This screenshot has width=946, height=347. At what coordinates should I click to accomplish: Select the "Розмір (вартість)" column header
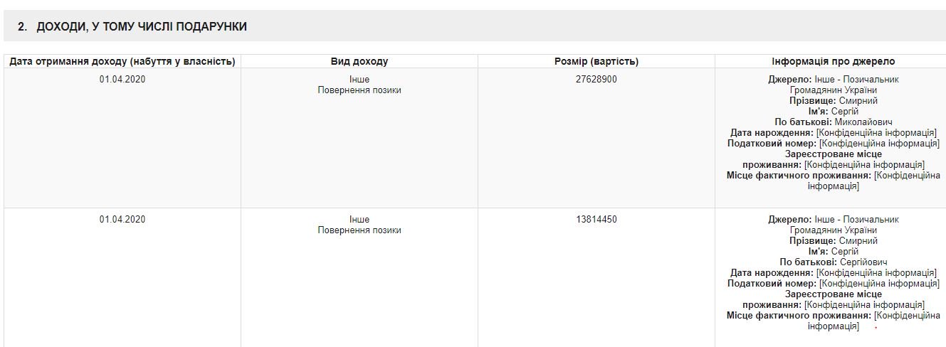pos(596,62)
